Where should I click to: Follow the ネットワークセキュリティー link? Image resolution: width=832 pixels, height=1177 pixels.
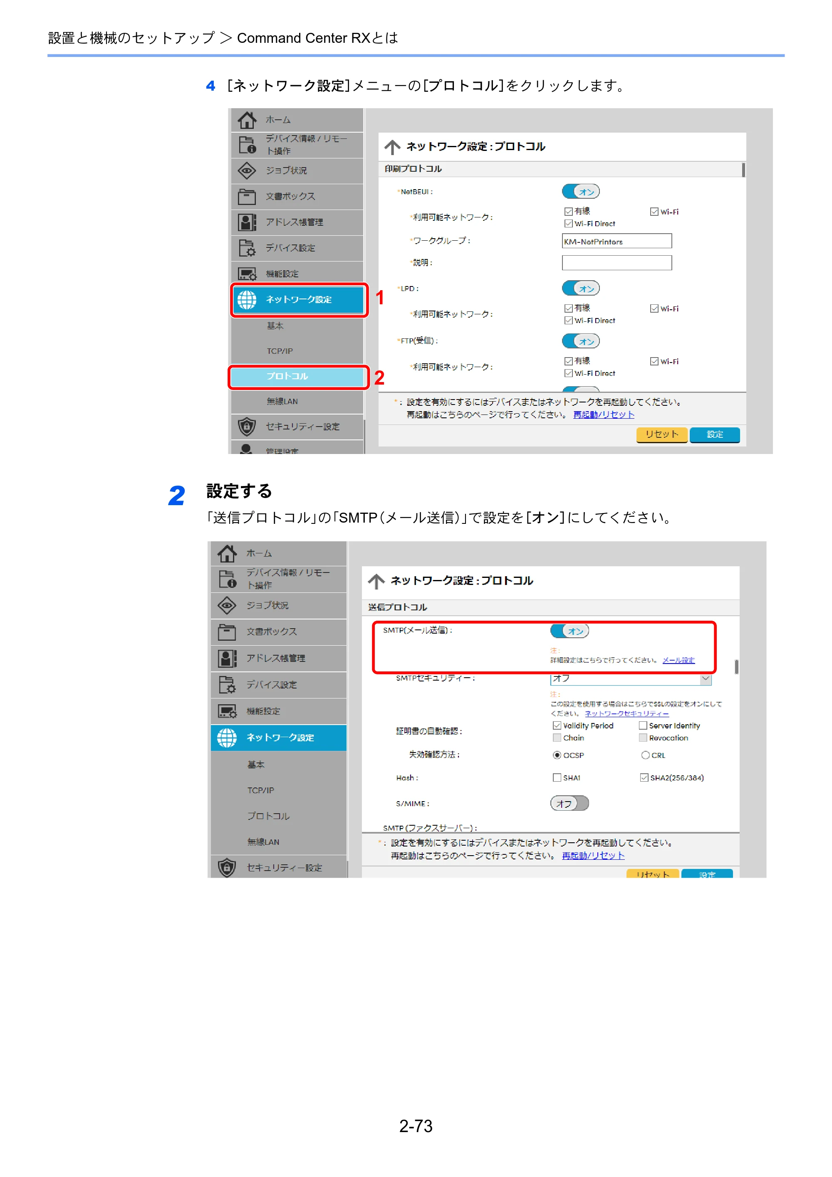[x=627, y=713]
